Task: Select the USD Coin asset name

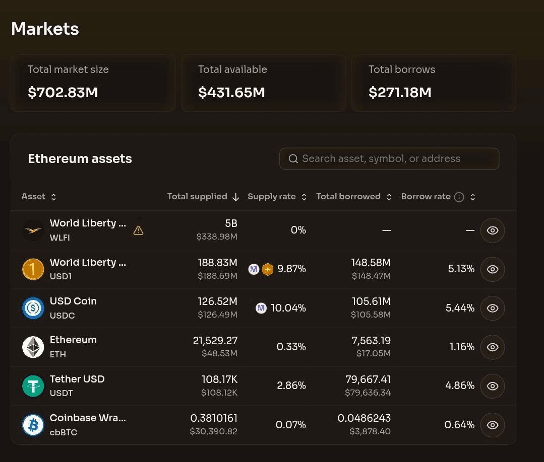Action: 73,301
